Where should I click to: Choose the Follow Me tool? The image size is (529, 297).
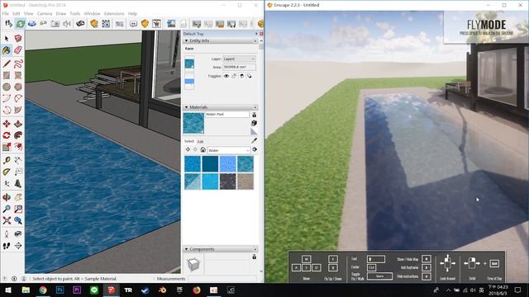(18, 135)
